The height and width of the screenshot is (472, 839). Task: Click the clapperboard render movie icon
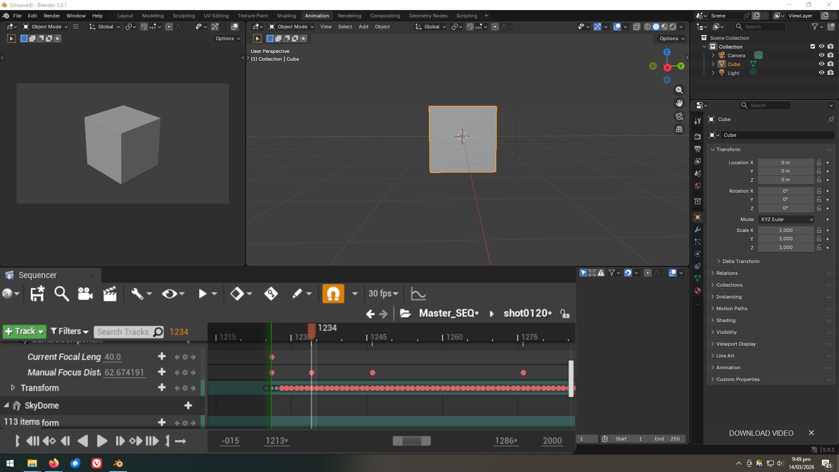109,294
